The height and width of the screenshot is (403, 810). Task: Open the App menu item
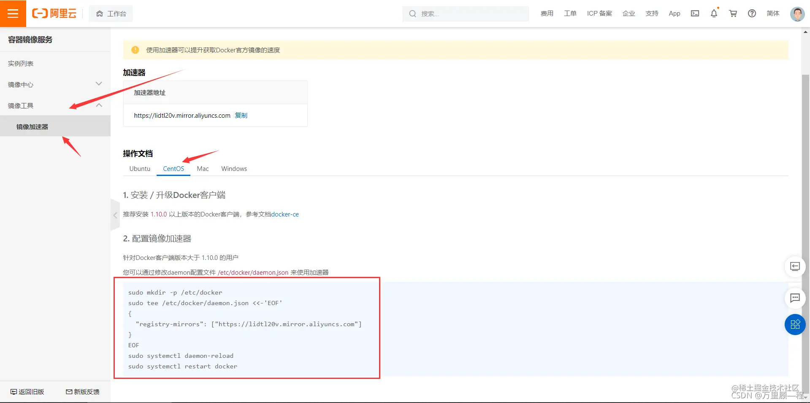tap(675, 14)
